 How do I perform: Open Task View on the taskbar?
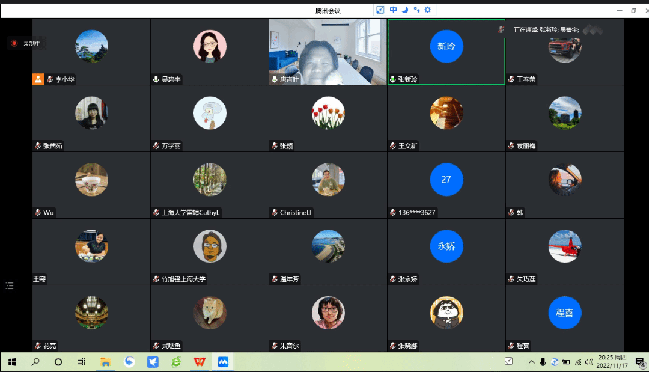(x=81, y=362)
